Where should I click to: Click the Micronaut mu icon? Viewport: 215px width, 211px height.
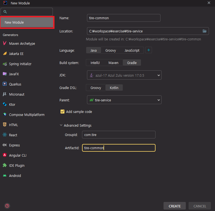(x=5, y=94)
